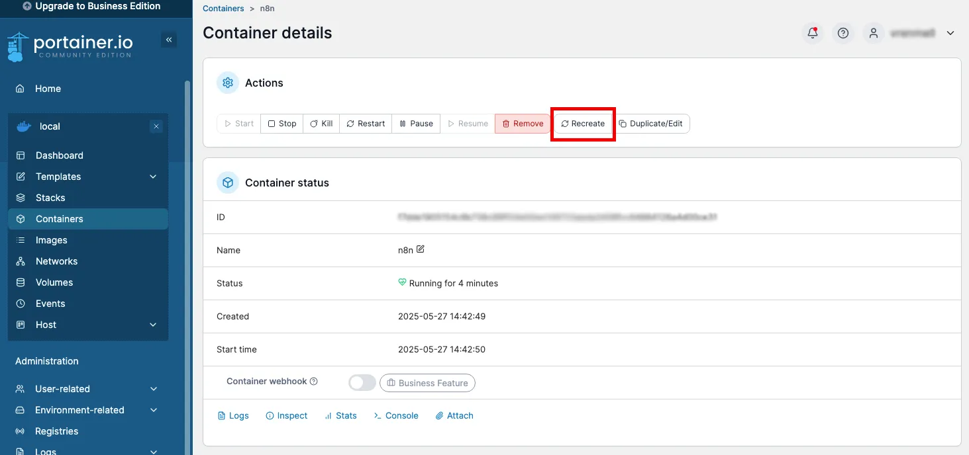The height and width of the screenshot is (455, 969).
Task: Click Upgrade to Business Edition banner
Action: (91, 7)
